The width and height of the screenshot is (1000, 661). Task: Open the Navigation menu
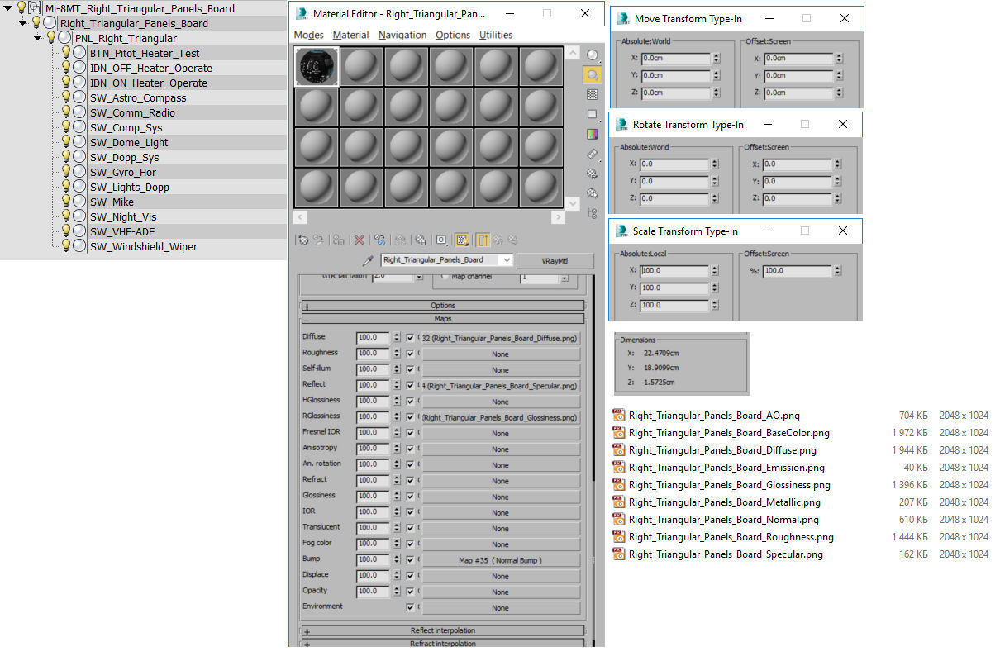tap(402, 35)
